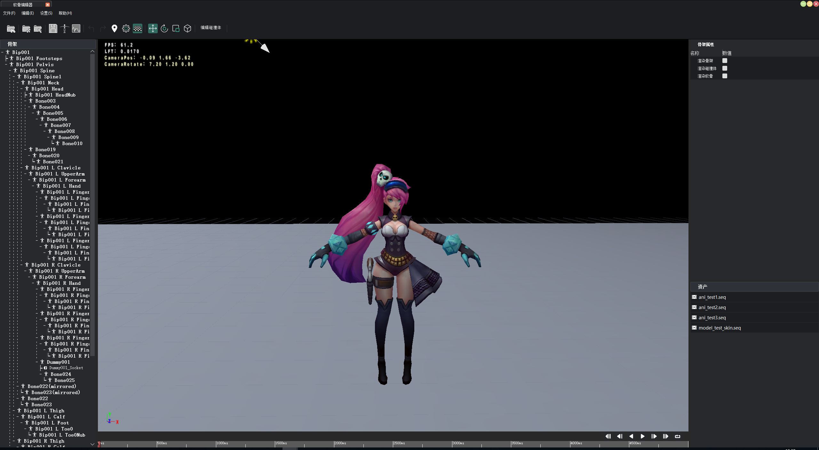Select the Bip001 L Forearm bone
Image resolution: width=819 pixels, height=450 pixels.
tap(62, 180)
